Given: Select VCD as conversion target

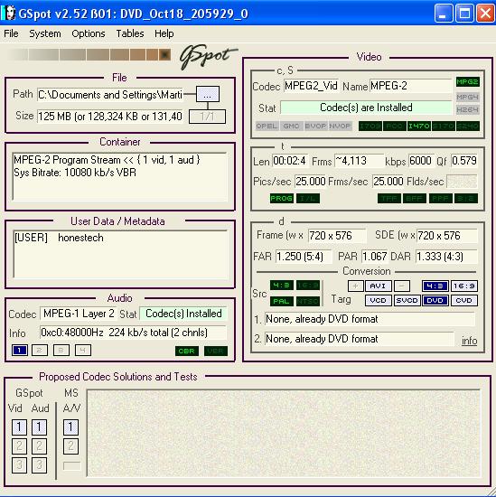Looking at the screenshot, I should click(x=379, y=300).
